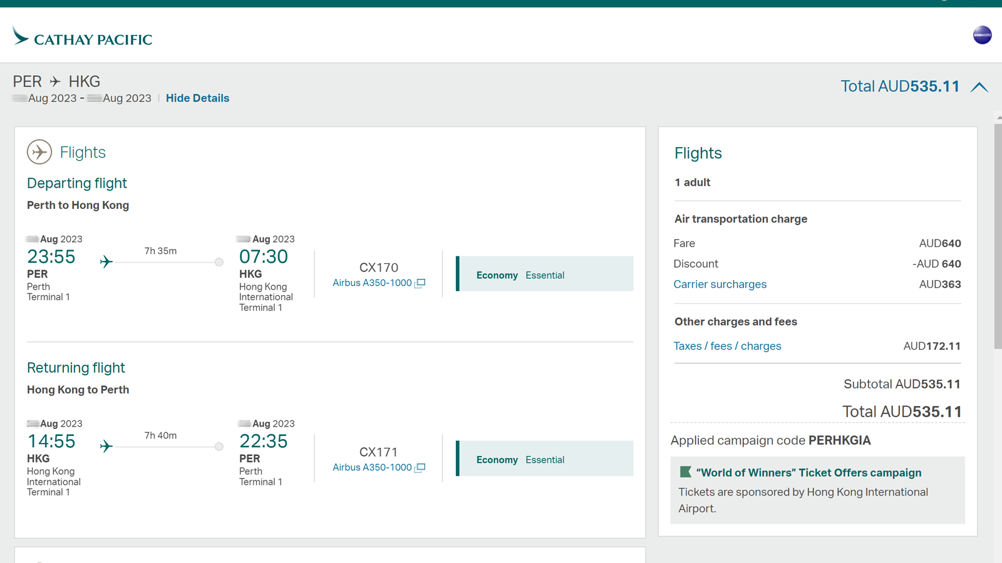
Task: Click the PER to HKG route arrow icon
Action: pos(55,81)
